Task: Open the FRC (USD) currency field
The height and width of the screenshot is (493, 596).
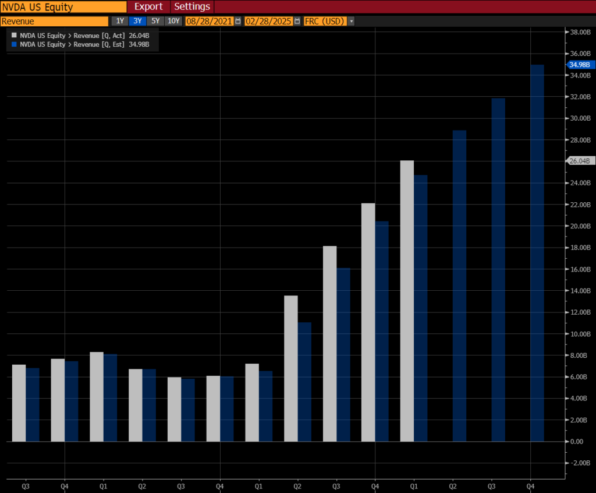Action: click(325, 22)
